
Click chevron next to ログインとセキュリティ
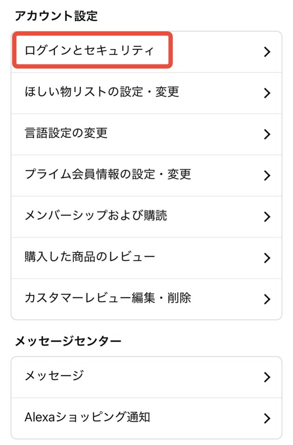click(x=267, y=52)
